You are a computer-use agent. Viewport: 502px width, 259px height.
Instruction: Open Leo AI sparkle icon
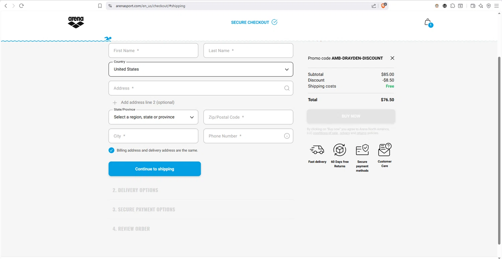click(x=481, y=6)
